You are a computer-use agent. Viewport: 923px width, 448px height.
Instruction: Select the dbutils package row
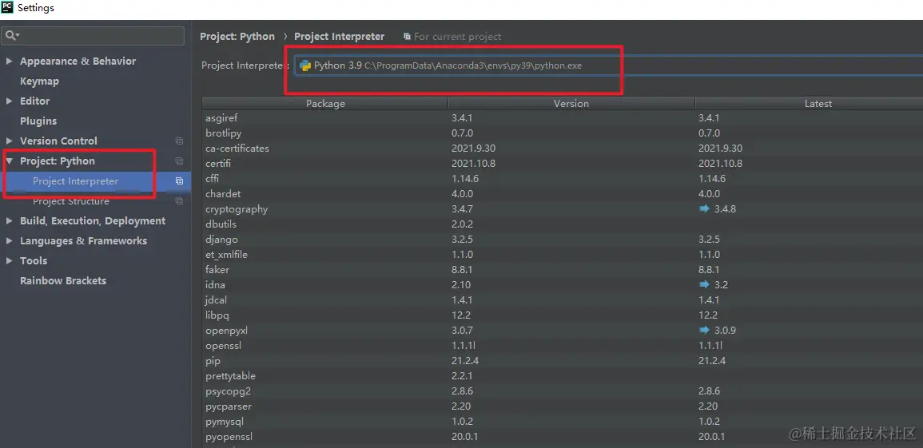coord(562,224)
